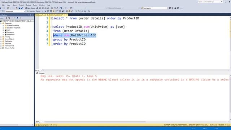Open the 'computer' find combo box
The image size is (231, 130).
click(166, 8)
